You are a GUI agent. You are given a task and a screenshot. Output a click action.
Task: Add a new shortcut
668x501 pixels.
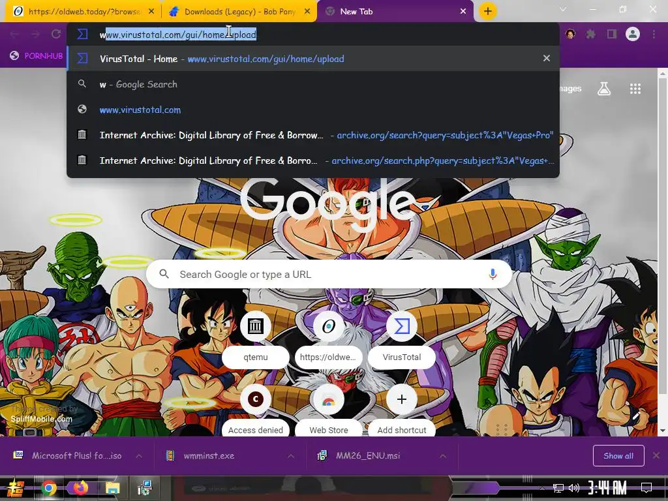click(x=402, y=411)
